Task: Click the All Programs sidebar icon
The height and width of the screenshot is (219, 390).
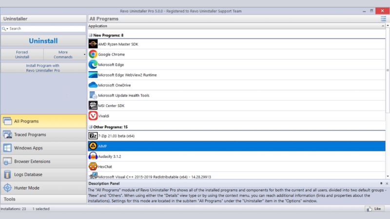Action: pyautogui.click(x=7, y=121)
